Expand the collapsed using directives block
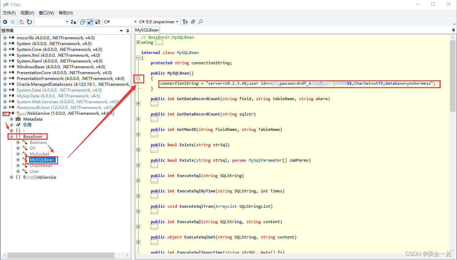457x260 pixels. click(x=138, y=42)
